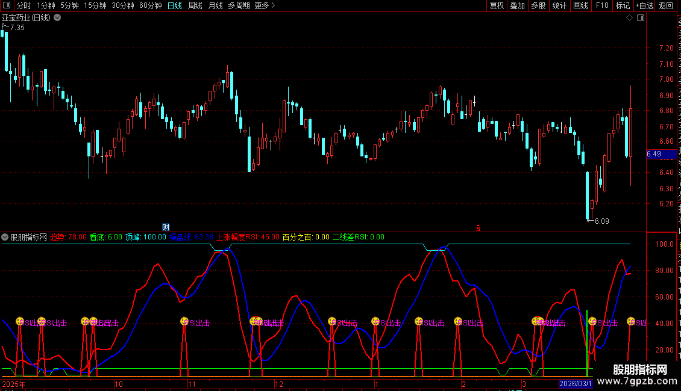
Task: Click the 财 financial marker icon
Action: click(166, 227)
